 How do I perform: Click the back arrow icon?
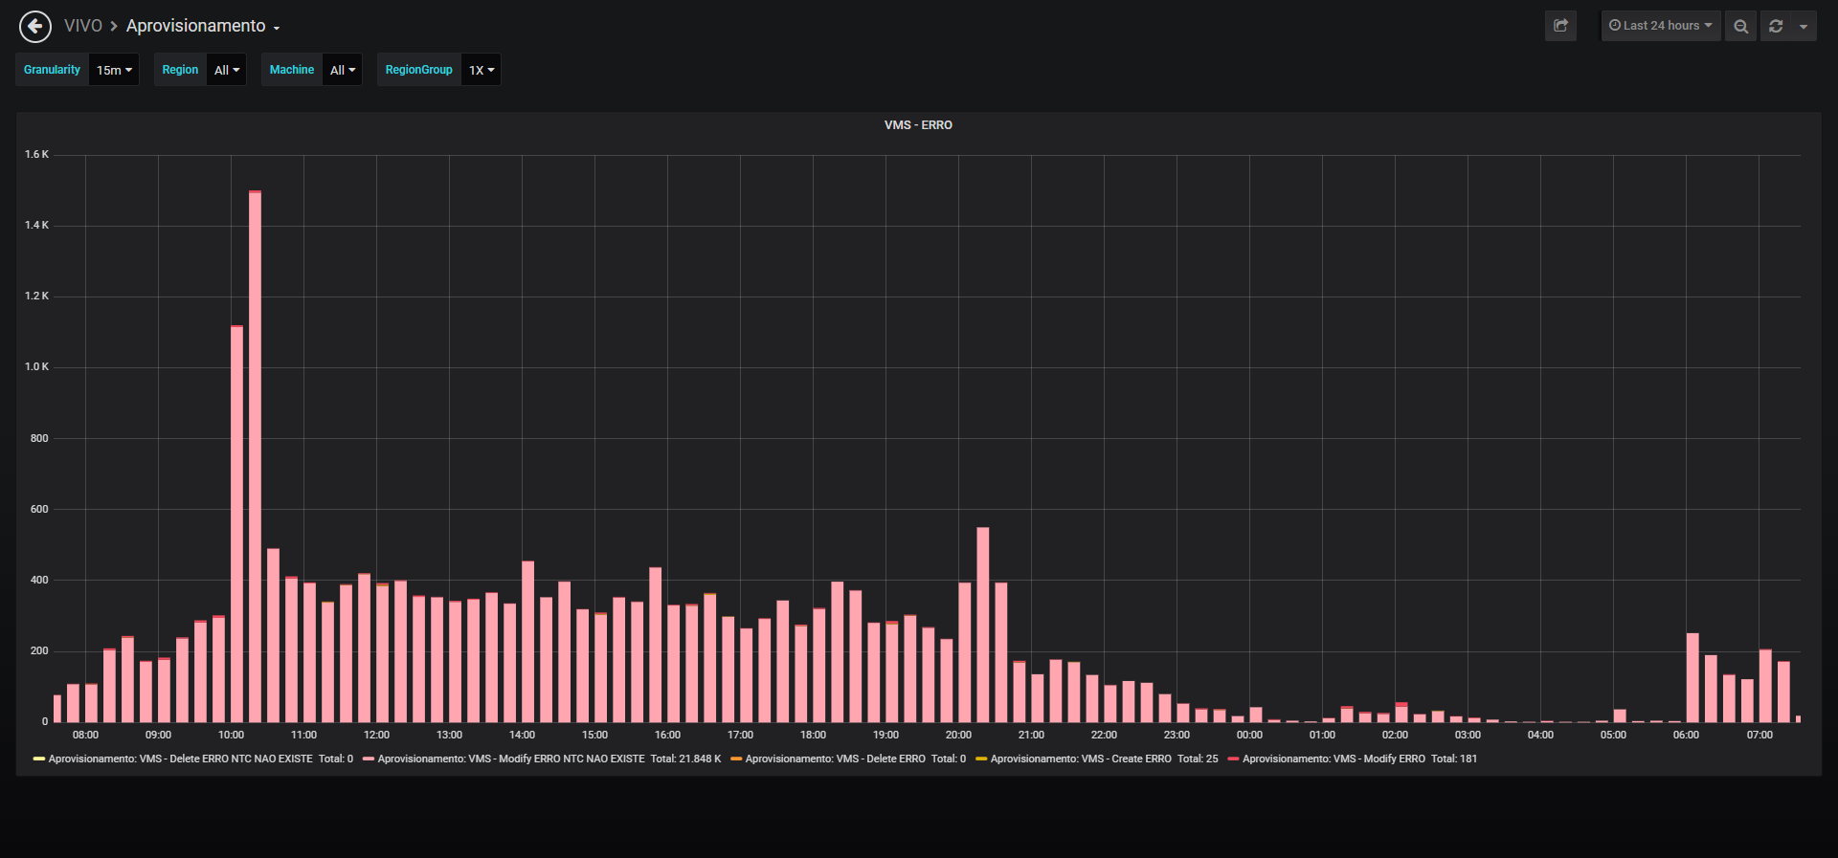(x=35, y=26)
